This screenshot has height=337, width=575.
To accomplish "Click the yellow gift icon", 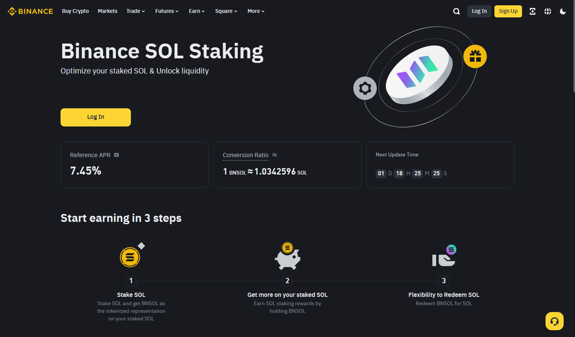I will point(475,56).
